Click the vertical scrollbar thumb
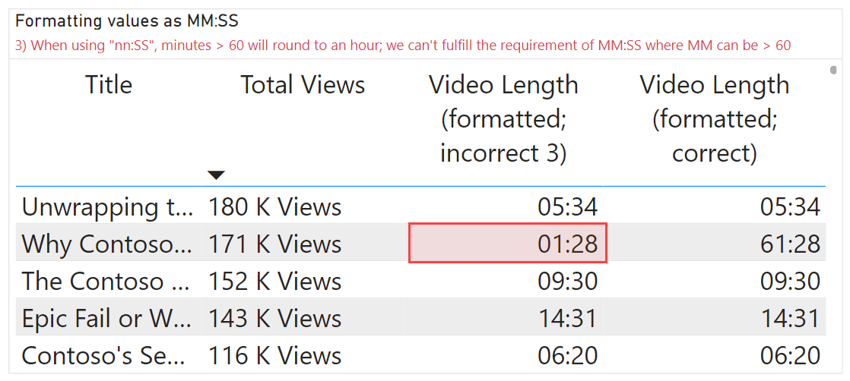The image size is (850, 381). click(836, 71)
